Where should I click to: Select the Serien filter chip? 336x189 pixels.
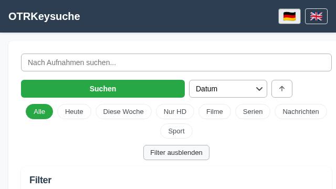253,112
